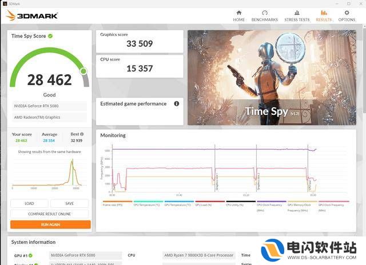Click the CPU score value 15 357
Screen dimensions: 366x265
tap(140, 69)
